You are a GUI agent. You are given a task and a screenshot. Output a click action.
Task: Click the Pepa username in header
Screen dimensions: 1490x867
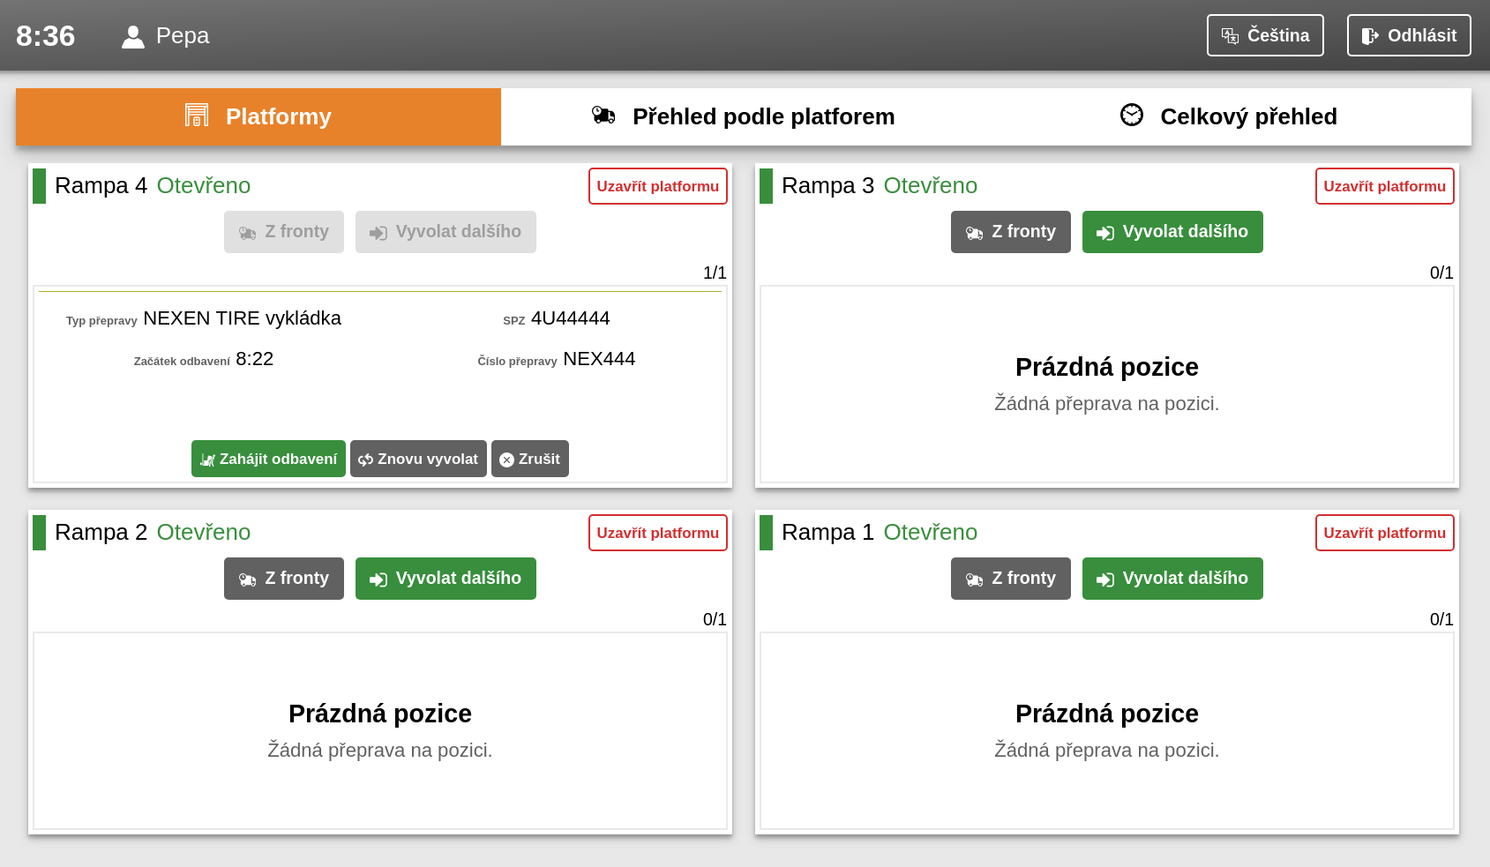pos(183,35)
